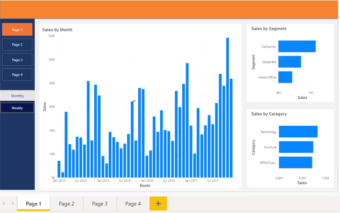The width and height of the screenshot is (340, 213).
Task: Select the Home Office bar in Sales by Segment
Action: click(x=285, y=77)
